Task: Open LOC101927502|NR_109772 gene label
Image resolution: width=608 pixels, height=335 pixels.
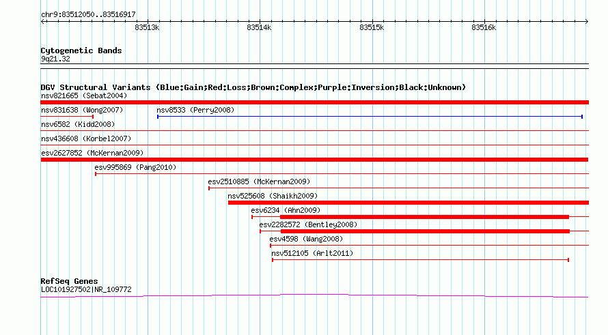Action: pyautogui.click(x=86, y=290)
